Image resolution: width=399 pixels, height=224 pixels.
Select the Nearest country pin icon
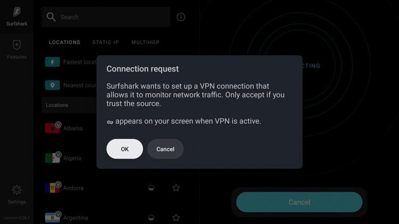[x=53, y=85]
